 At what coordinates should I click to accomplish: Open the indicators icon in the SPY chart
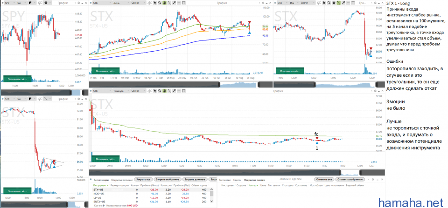pyautogui.click(x=39, y=3)
